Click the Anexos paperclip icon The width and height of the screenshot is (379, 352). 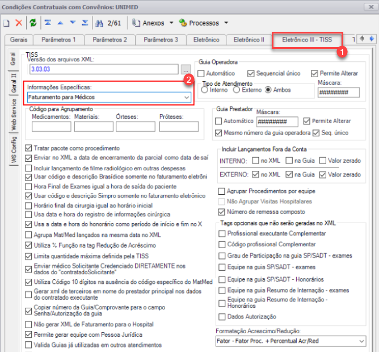pyautogui.click(x=136, y=23)
